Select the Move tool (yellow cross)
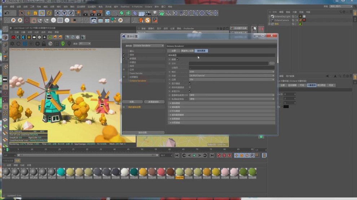 click(28, 13)
